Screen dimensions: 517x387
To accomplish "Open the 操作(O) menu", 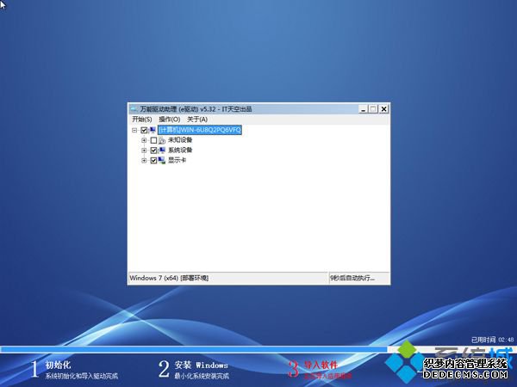I will point(169,119).
